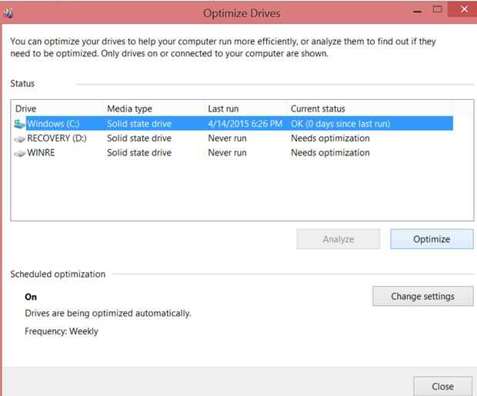Click RECOVERY's Needs optimization status
Image resolution: width=477 pixels, height=396 pixels.
pyautogui.click(x=330, y=138)
